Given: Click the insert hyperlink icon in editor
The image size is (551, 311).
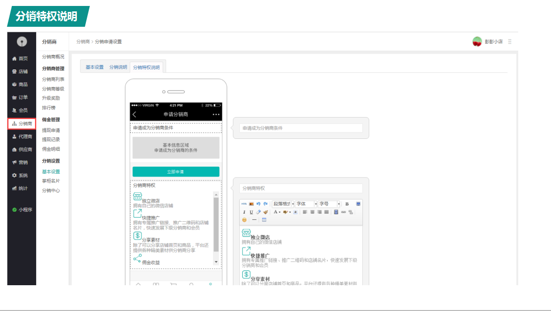Looking at the screenshot, I should (x=344, y=212).
